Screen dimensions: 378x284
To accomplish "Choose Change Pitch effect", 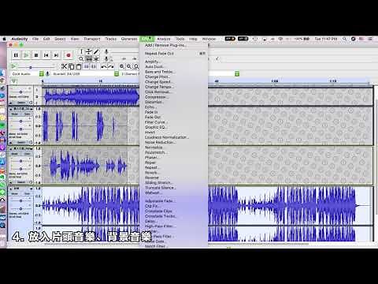I will point(173,77).
